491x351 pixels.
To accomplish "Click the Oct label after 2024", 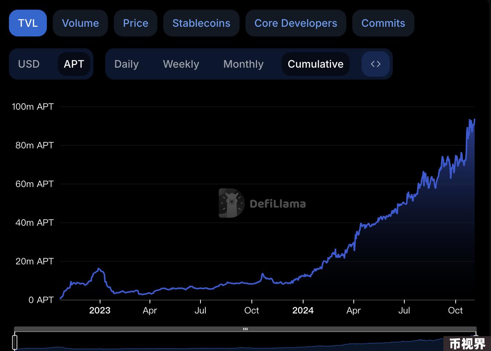I will [x=455, y=310].
